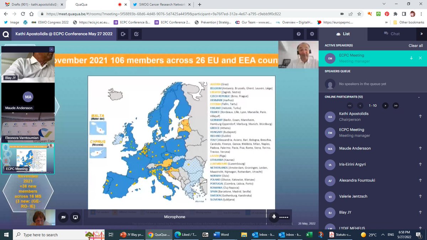Select Kathi Apostolidis in participant list
This screenshot has height=240, width=427.
[373, 116]
